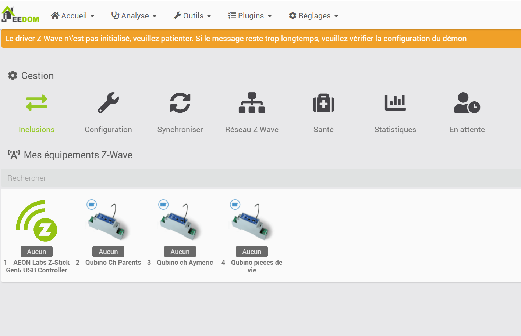Viewport: 521px width, 336px height.
Task: Click the Synchroniser refresh icon
Action: coord(180,102)
